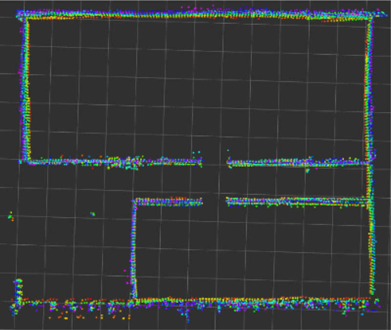The width and height of the screenshot is (391, 330).
Task: Select the left wall of the large upper room
Action: point(24,88)
